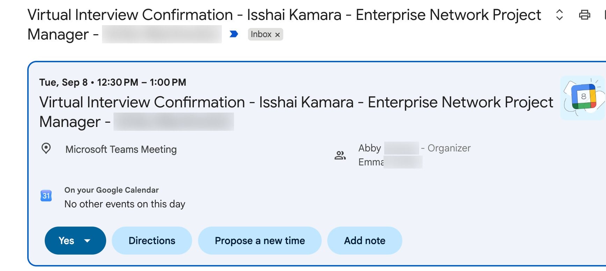The image size is (606, 271).
Task: Click organizer name Abby in guest list
Action: (x=370, y=148)
